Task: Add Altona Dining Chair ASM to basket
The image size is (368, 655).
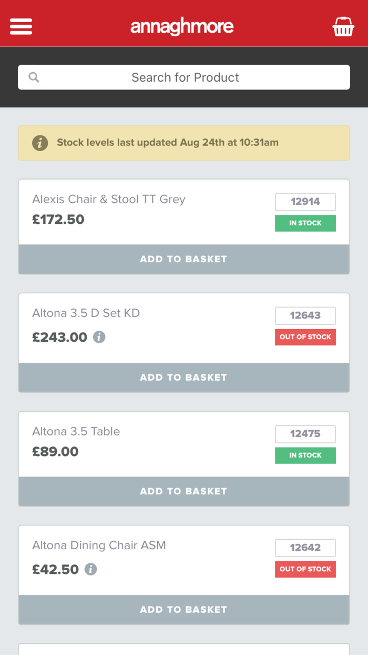Action: pyautogui.click(x=183, y=610)
